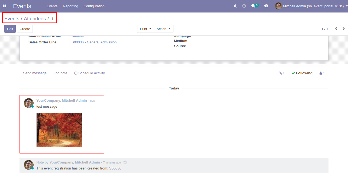Screen dimensions: 348x173
Task: Go to previous record arrow
Action: (x=336, y=29)
